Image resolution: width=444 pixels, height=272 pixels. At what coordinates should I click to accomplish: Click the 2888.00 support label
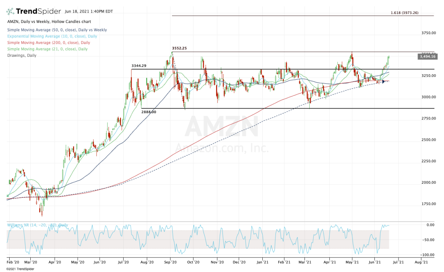point(149,112)
